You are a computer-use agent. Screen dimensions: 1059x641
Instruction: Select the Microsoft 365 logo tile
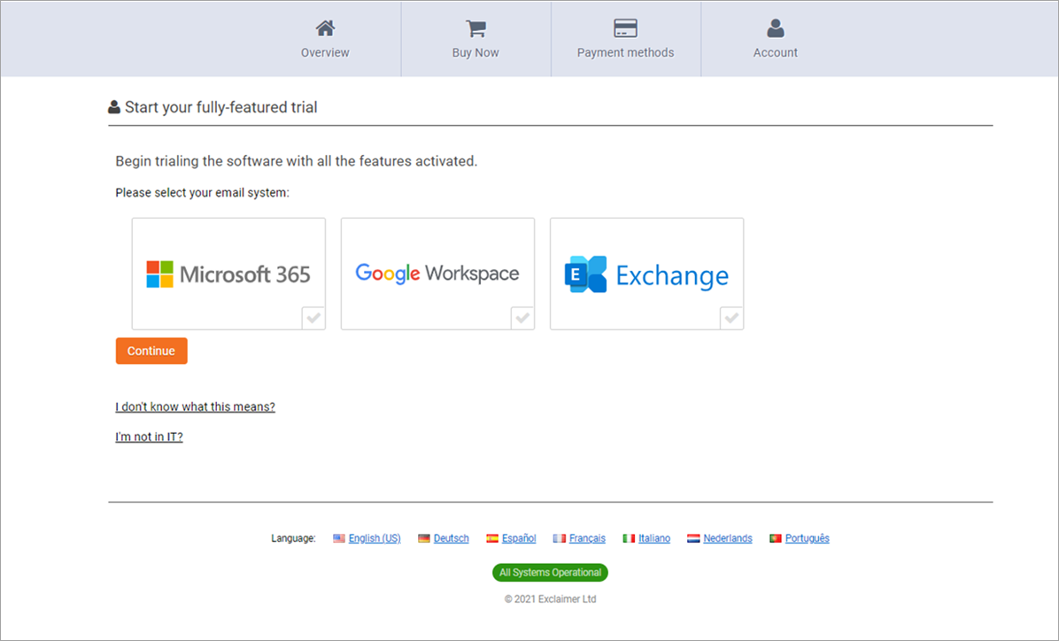228,274
